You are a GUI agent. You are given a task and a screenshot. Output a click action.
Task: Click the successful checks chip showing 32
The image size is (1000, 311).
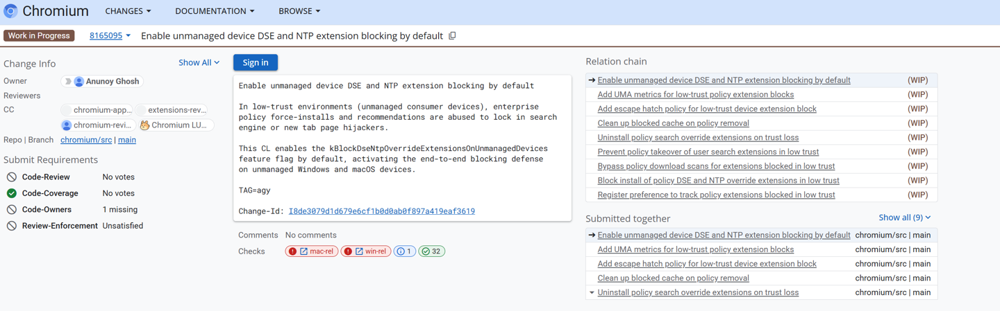click(x=432, y=251)
